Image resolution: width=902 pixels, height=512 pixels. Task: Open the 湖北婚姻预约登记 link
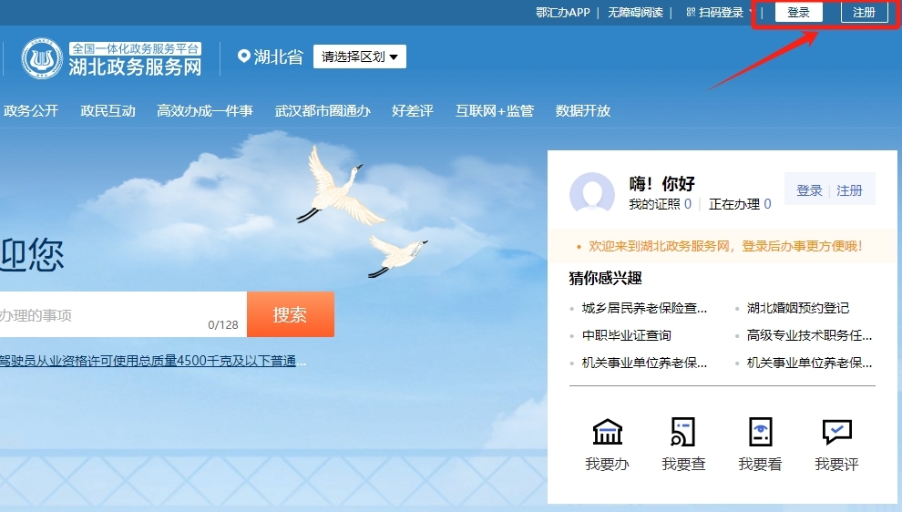coord(798,308)
